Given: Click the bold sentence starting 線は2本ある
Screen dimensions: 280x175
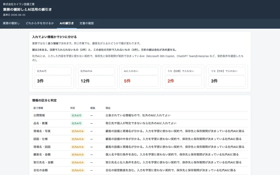Looking at the screenshot, I should 105,50.
